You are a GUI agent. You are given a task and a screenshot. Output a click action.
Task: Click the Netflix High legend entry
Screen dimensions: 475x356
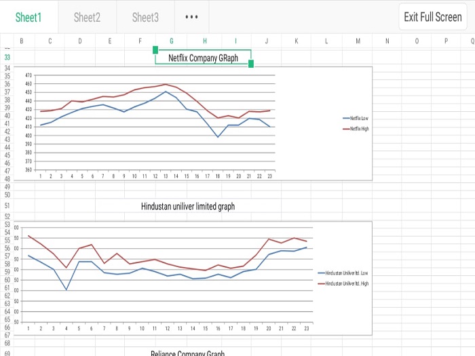(356, 129)
